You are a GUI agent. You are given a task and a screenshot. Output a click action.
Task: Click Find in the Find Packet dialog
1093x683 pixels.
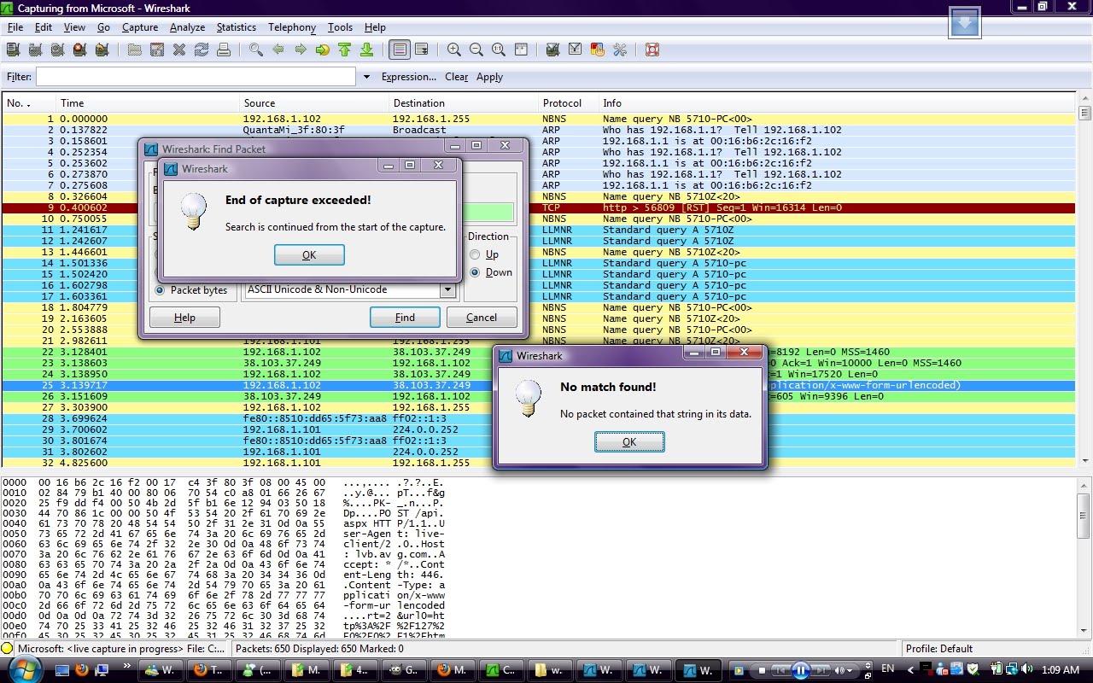pos(405,317)
